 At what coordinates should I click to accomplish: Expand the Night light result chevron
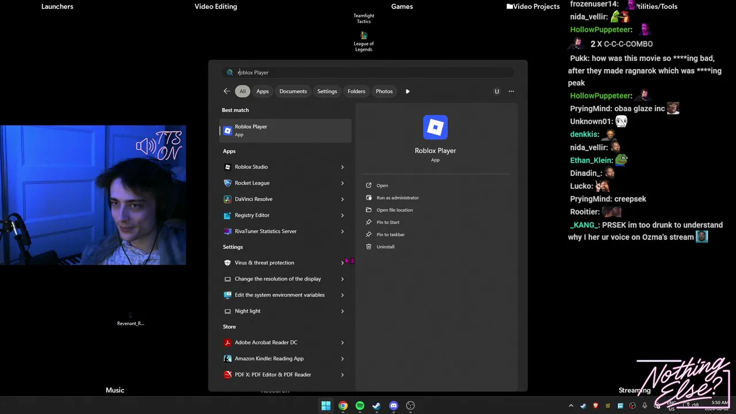point(342,312)
